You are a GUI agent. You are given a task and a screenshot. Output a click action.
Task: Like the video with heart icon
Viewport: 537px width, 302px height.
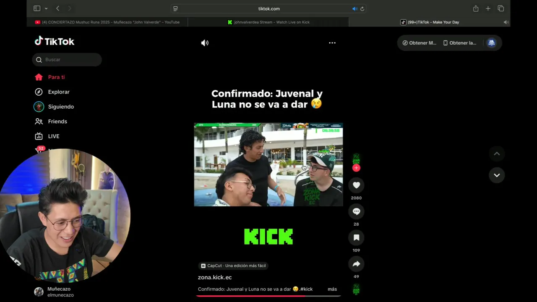click(x=356, y=185)
